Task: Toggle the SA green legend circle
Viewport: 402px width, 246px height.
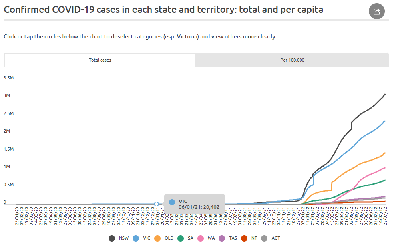Action: pyautogui.click(x=181, y=238)
